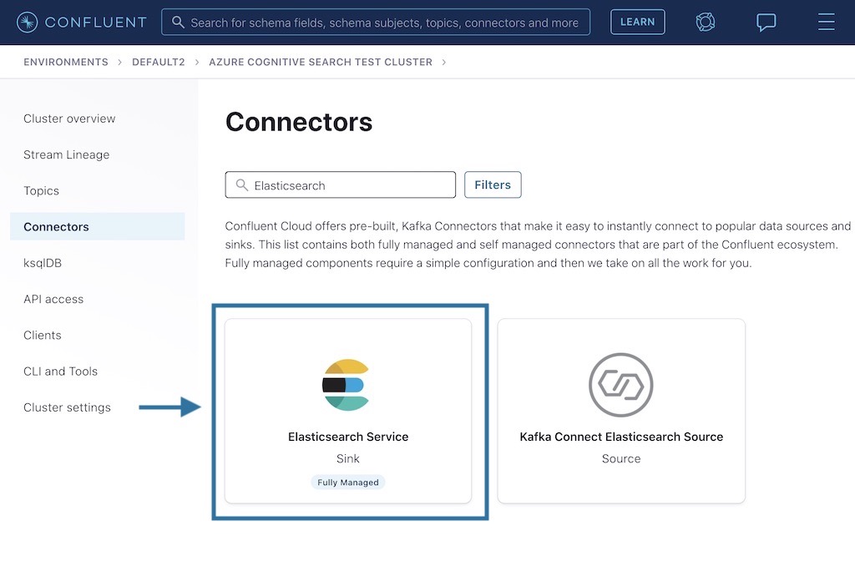
Task: Click the Fully Managed badge
Action: coord(347,482)
